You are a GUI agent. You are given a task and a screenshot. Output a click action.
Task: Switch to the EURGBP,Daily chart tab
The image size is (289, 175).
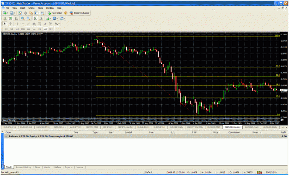176,127
